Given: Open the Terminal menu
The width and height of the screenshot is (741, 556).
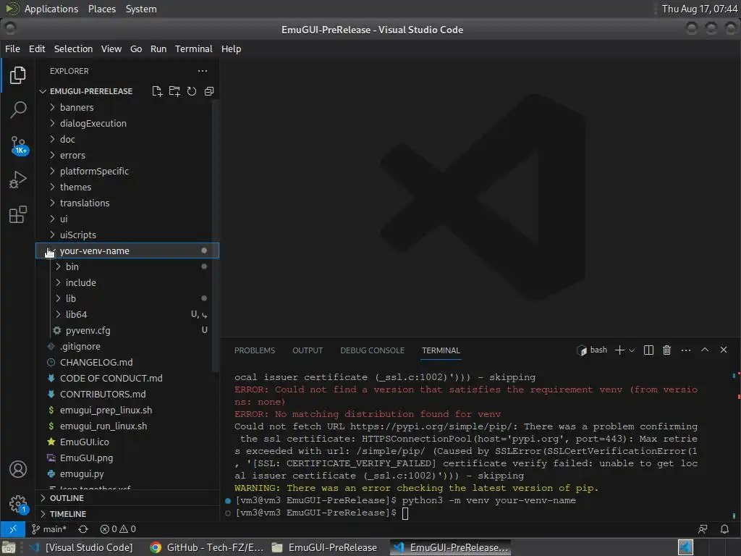Looking at the screenshot, I should coord(194,49).
